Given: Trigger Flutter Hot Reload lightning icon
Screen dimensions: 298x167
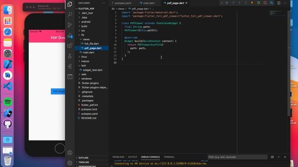Looking at the screenshot, I should [x=252, y=3].
